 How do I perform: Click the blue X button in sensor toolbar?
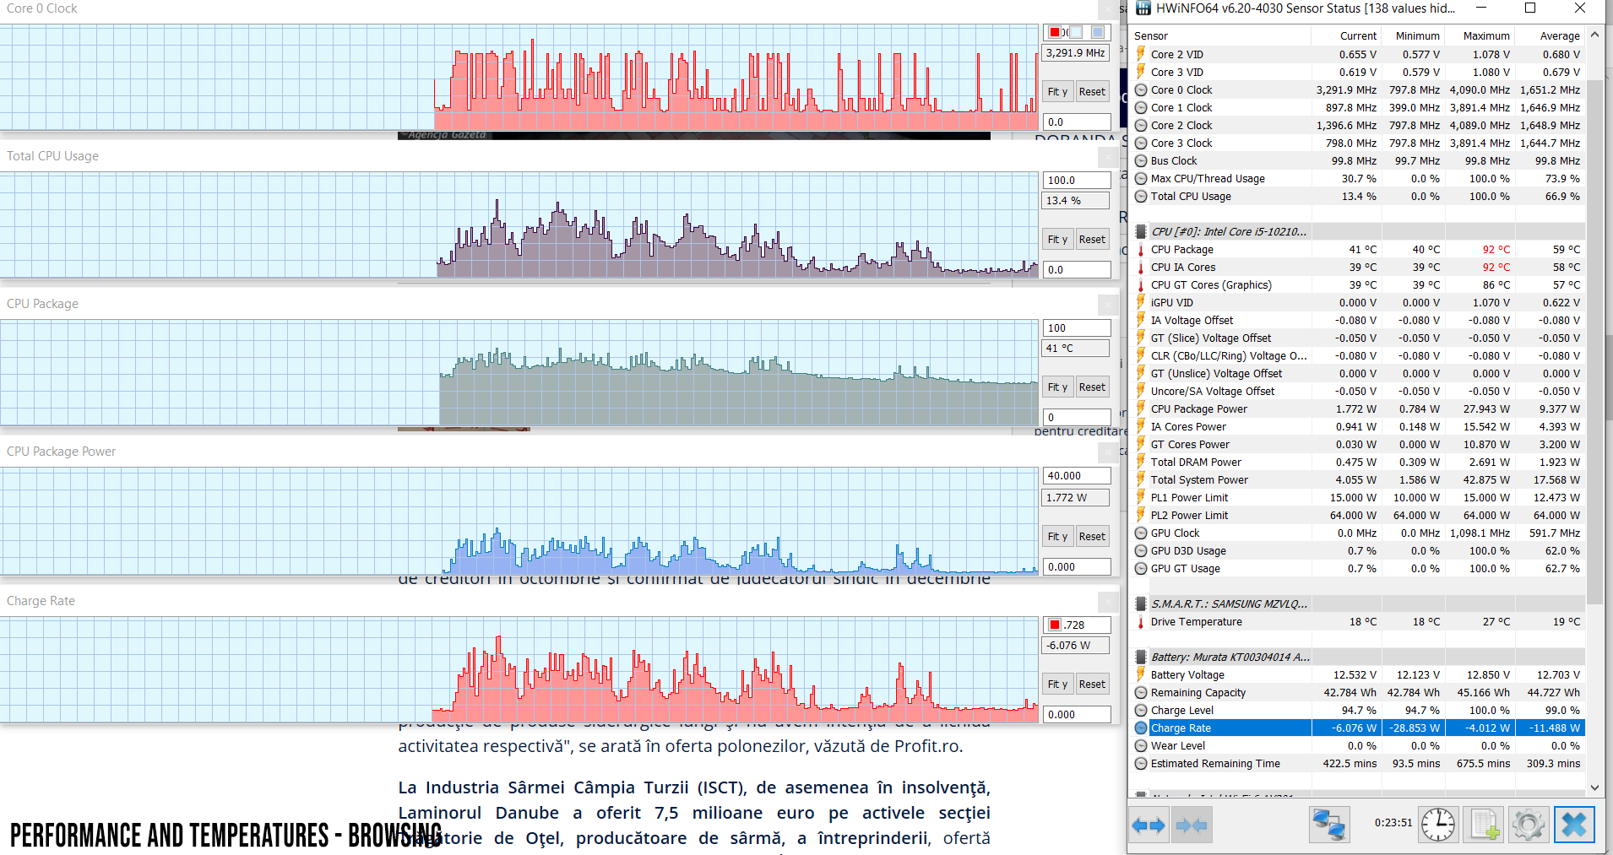tap(1574, 825)
